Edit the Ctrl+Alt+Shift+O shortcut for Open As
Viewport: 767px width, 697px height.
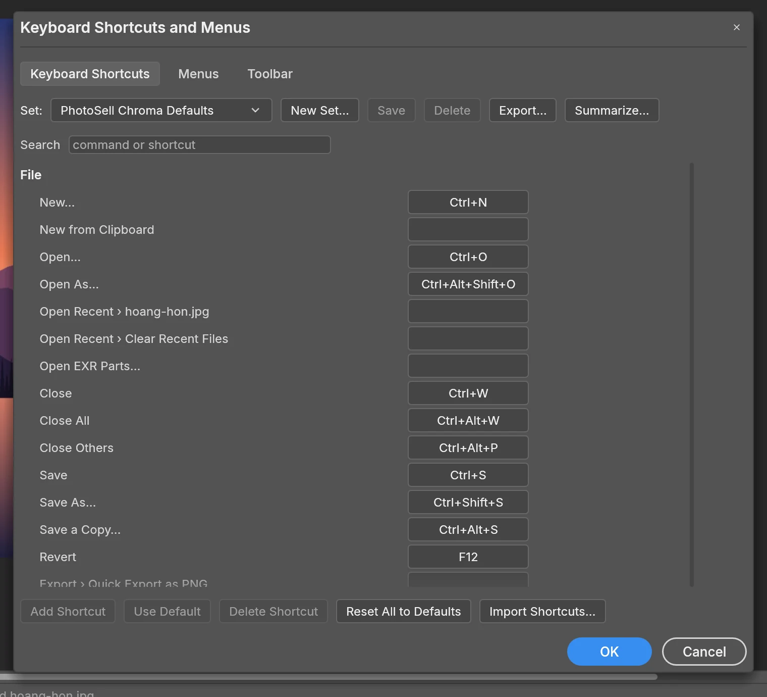[x=468, y=284]
